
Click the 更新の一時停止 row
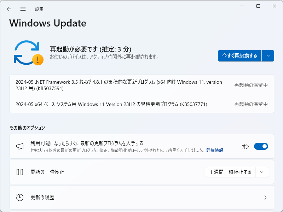pos(106,172)
